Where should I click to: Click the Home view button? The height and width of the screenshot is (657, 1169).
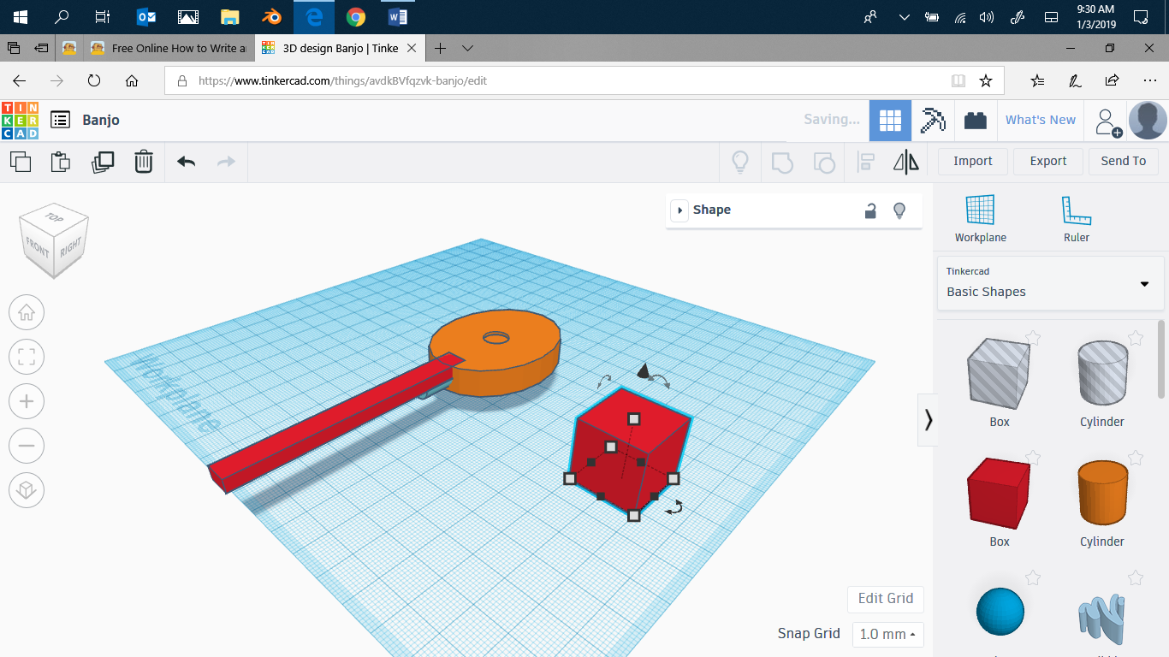[x=27, y=312]
